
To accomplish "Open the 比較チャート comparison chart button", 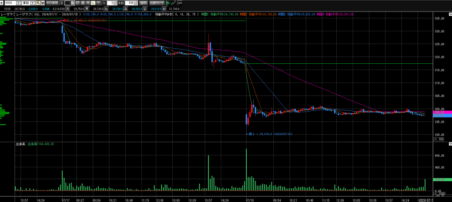I will pyautogui.click(x=157, y=3).
